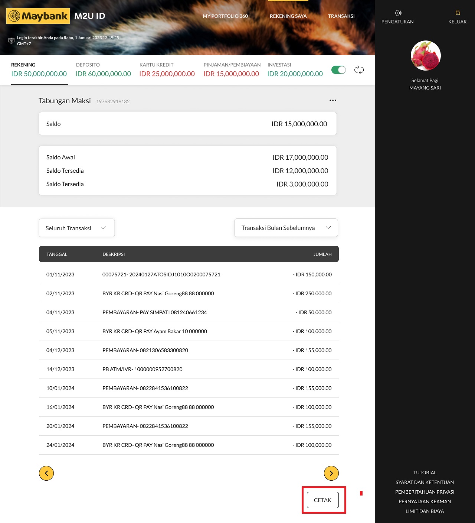This screenshot has height=523, width=475.
Task: Select description 00075721- 20240127ATOSIDJ1010O0200075721
Action: click(161, 275)
